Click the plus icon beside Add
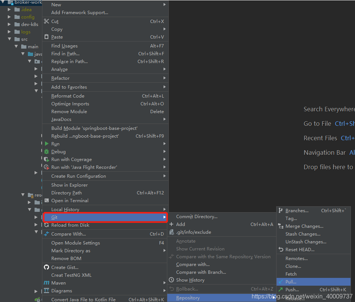Viewport: 355px width, 302px height. click(x=171, y=224)
